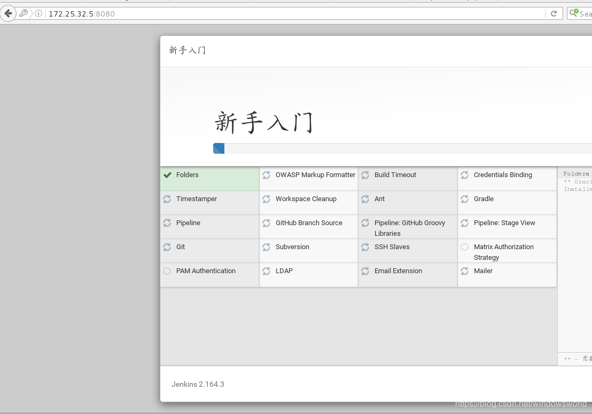Click the pending circle beside Matrix Authorization Strategy
The image size is (592, 414).
464,247
